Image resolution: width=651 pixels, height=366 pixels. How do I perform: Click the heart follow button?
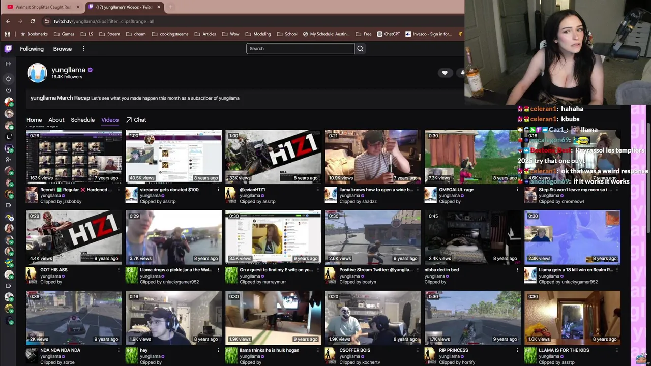click(x=445, y=73)
